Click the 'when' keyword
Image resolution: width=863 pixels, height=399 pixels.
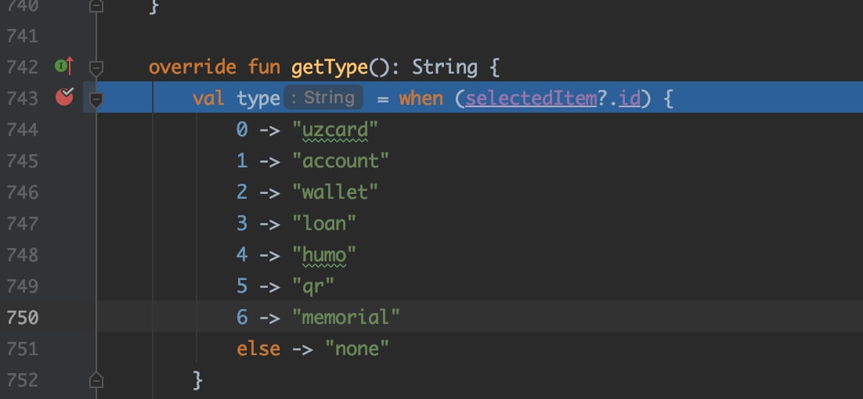click(421, 99)
